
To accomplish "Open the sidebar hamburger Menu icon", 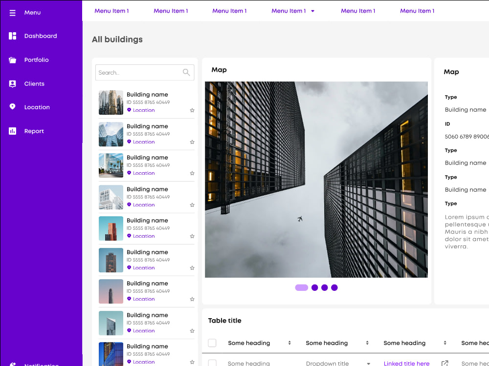I will (12, 12).
